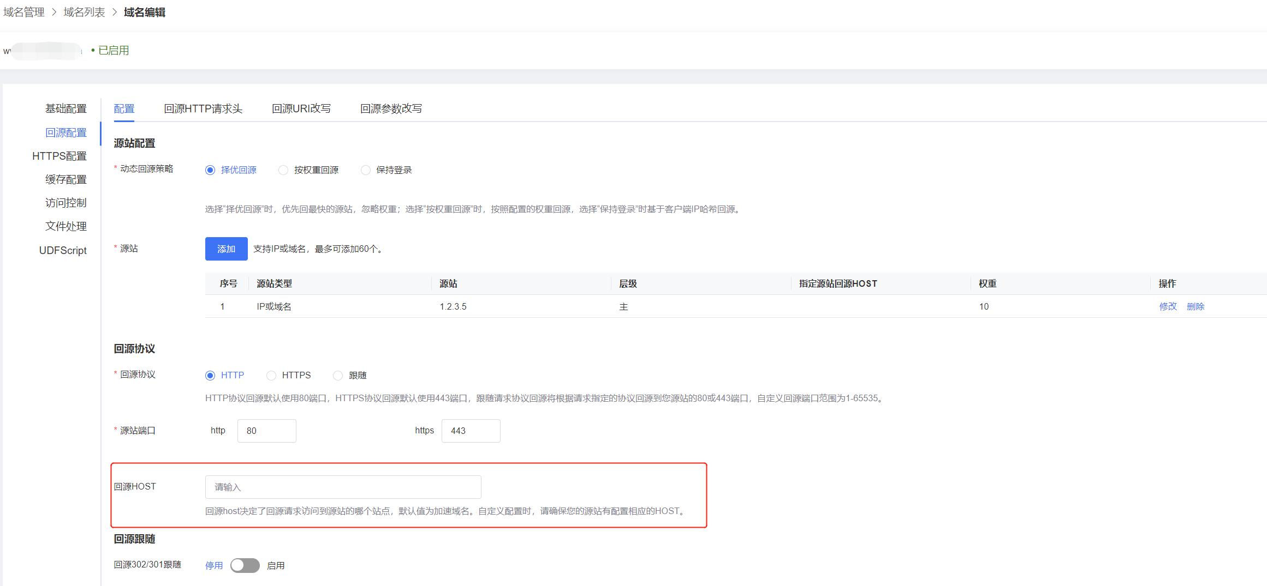Click the 停用 label beside the switch
Image resolution: width=1267 pixels, height=586 pixels.
pos(214,565)
